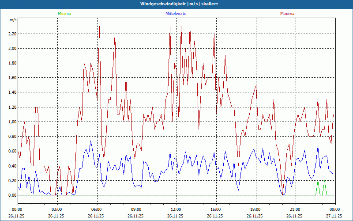Click the "2,00" y-axis value

click(13, 49)
